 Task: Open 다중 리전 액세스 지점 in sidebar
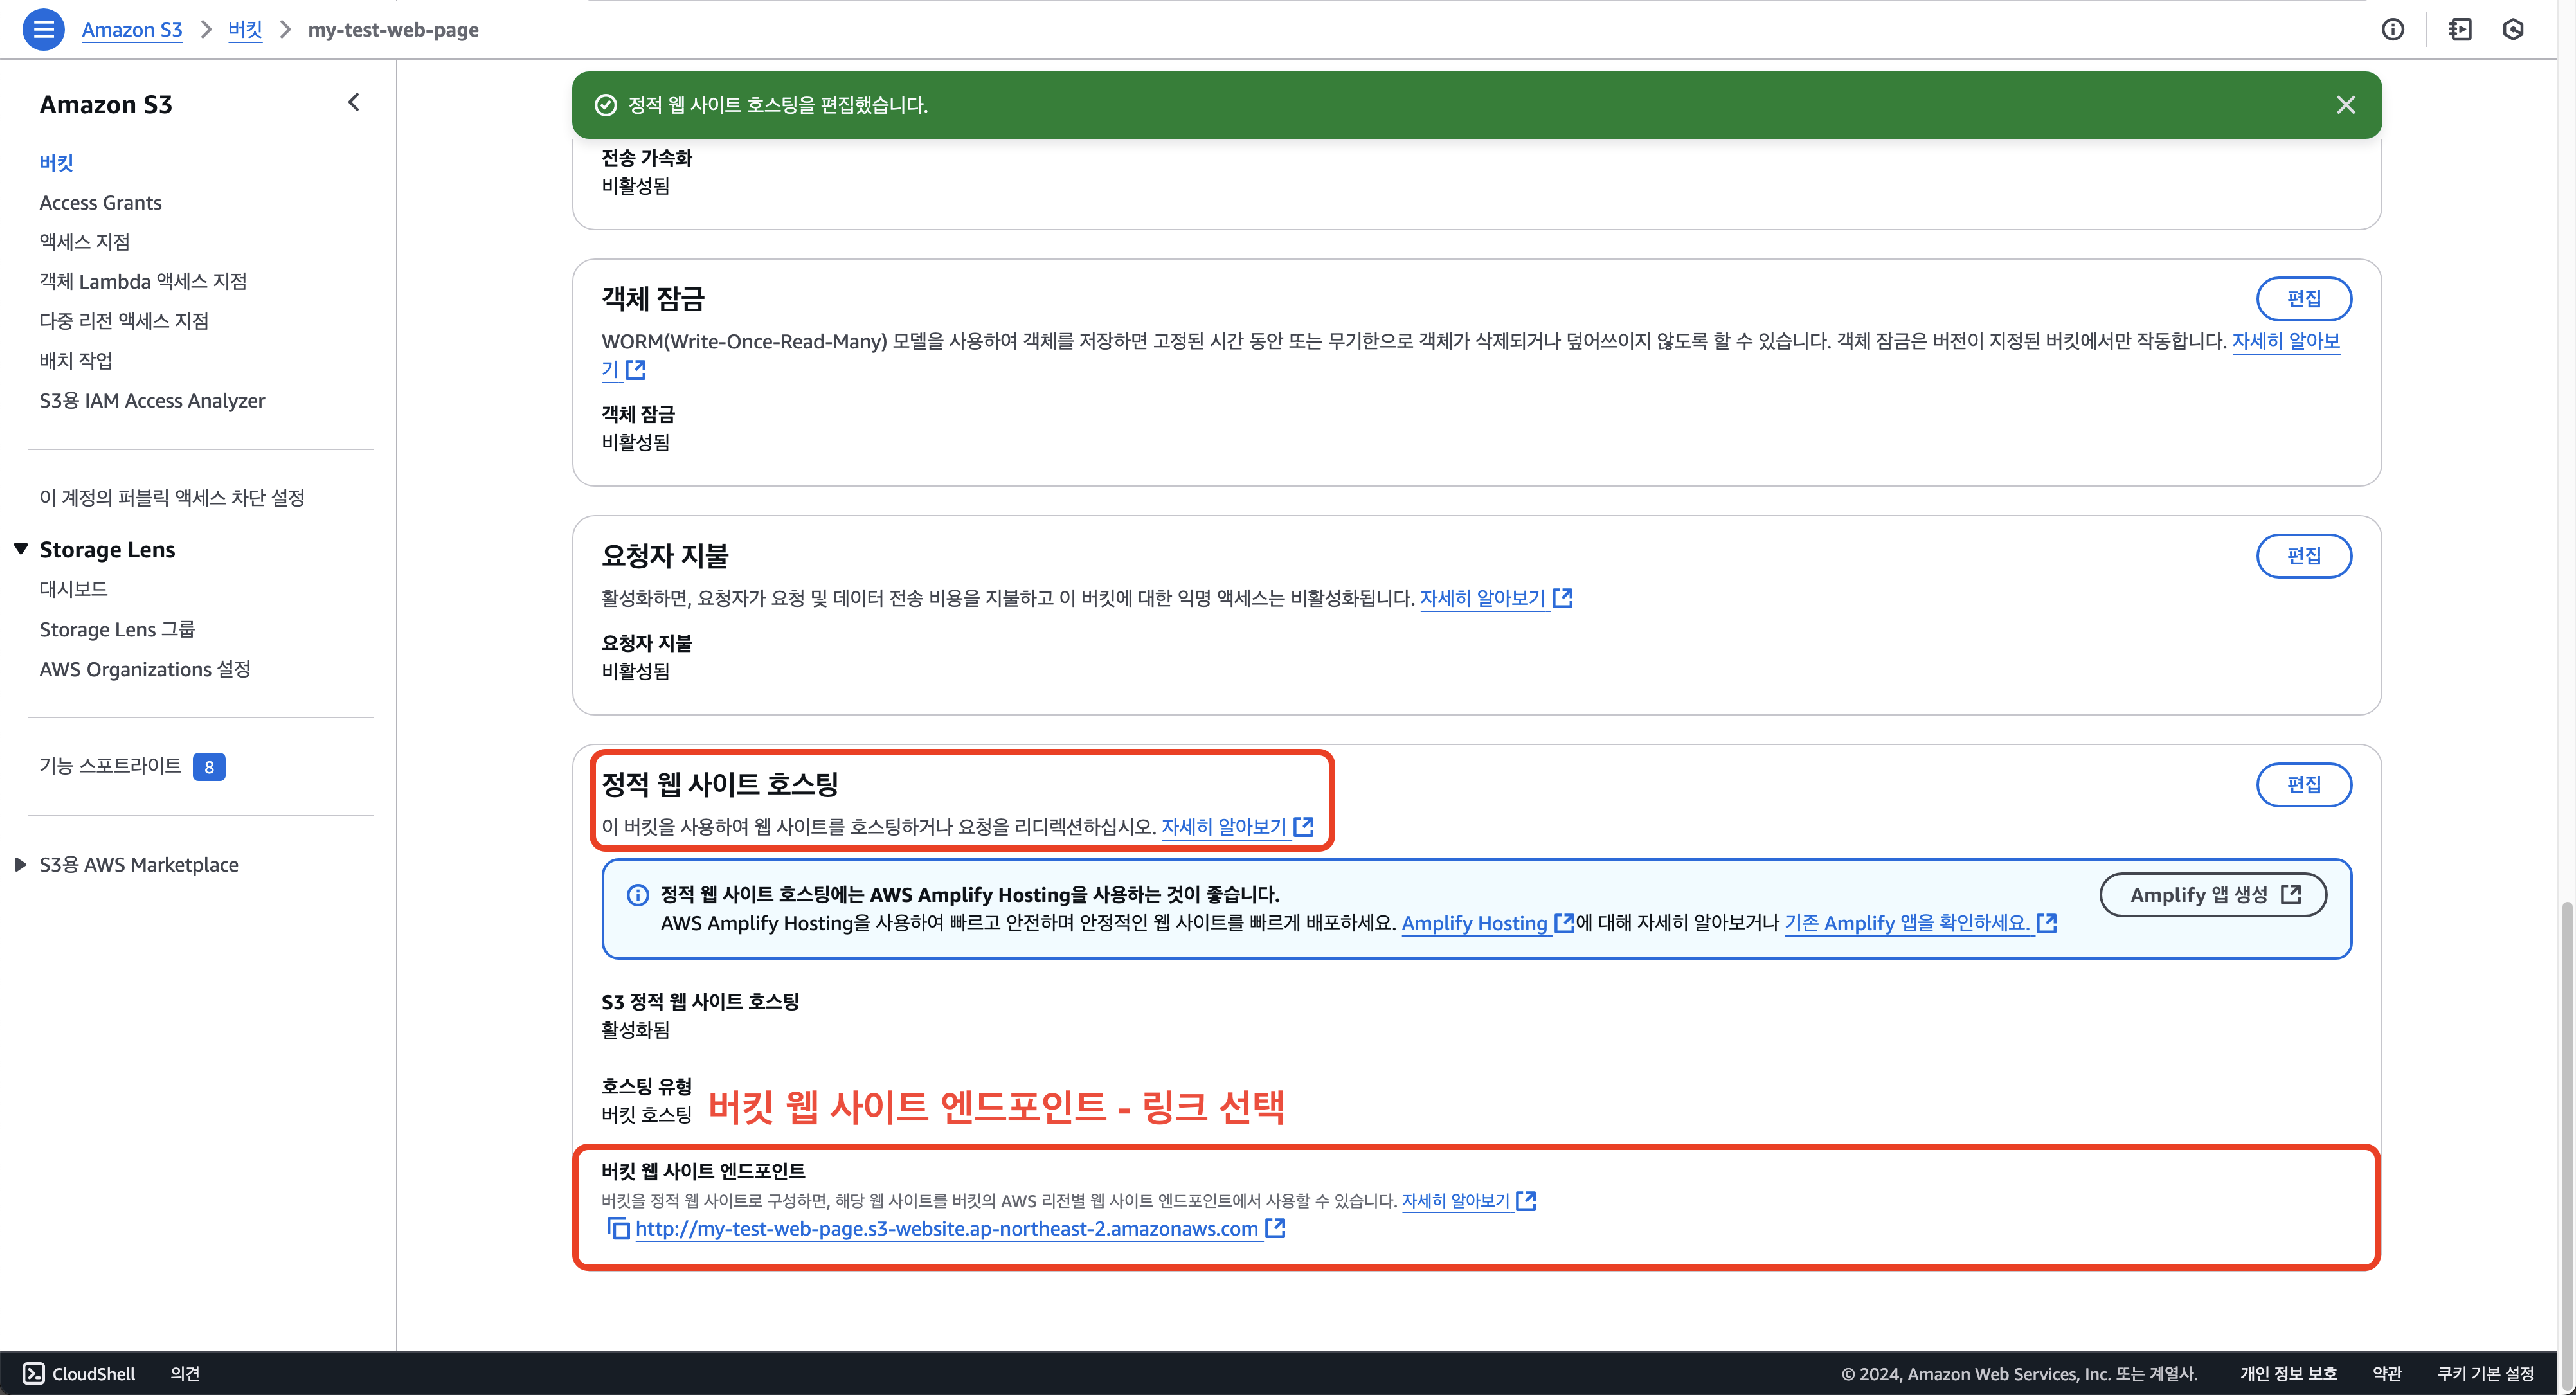point(124,320)
